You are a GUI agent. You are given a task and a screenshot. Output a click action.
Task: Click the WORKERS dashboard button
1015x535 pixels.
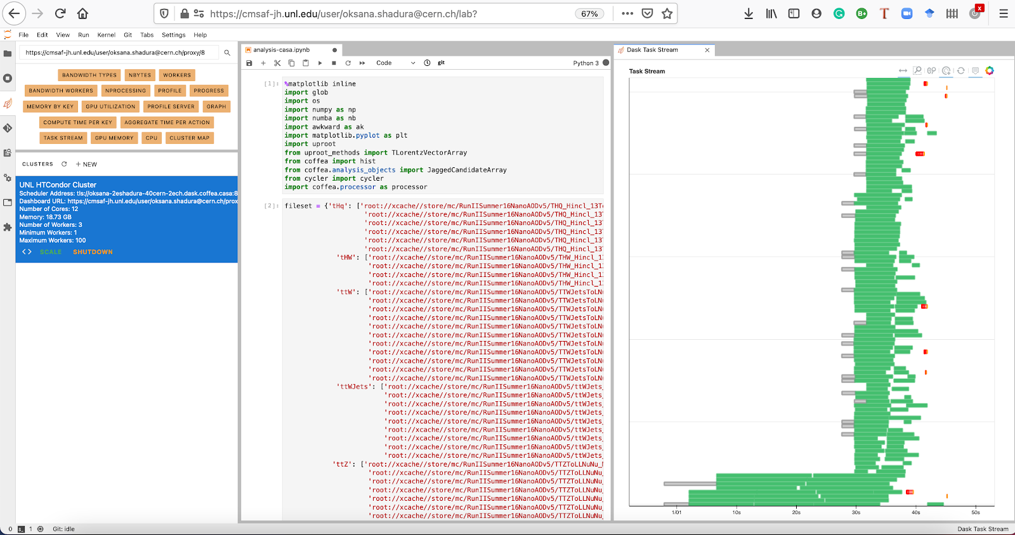coord(177,75)
